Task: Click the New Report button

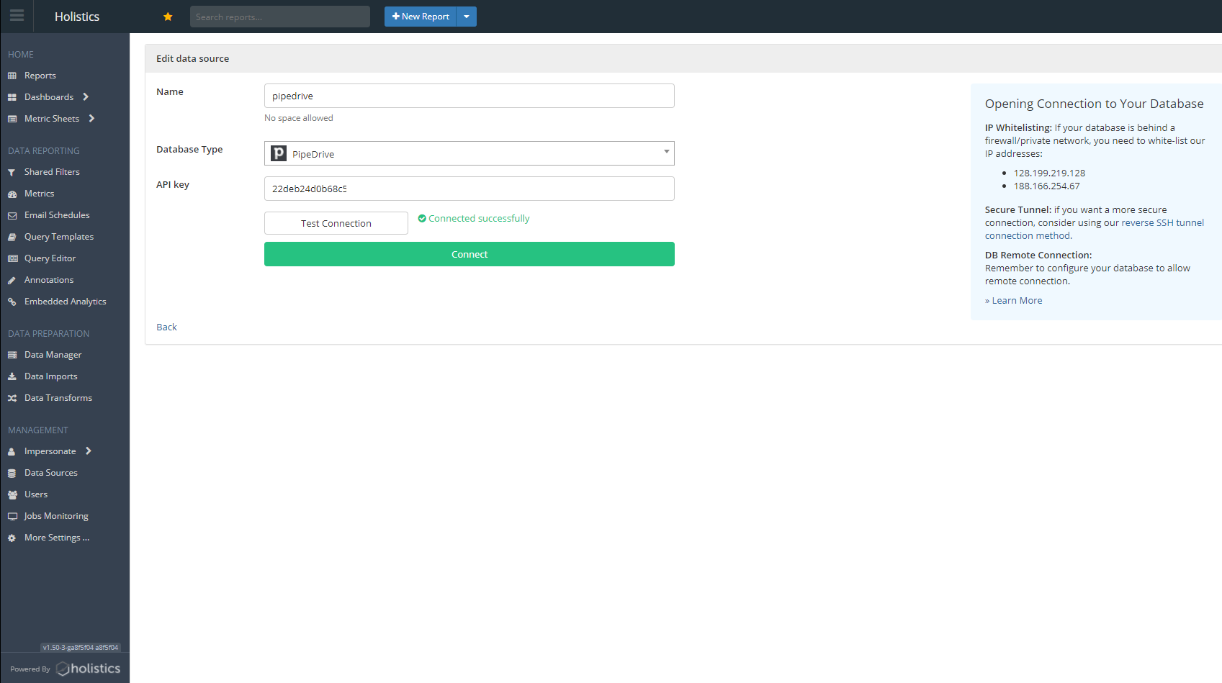Action: [421, 17]
